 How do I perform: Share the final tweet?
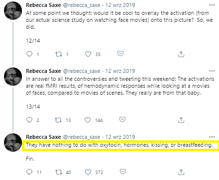click(181, 172)
